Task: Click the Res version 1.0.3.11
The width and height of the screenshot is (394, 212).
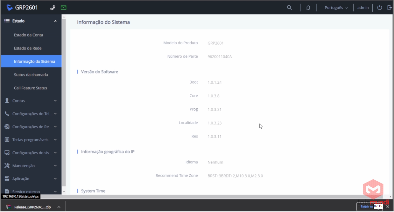Action: pyautogui.click(x=215, y=137)
